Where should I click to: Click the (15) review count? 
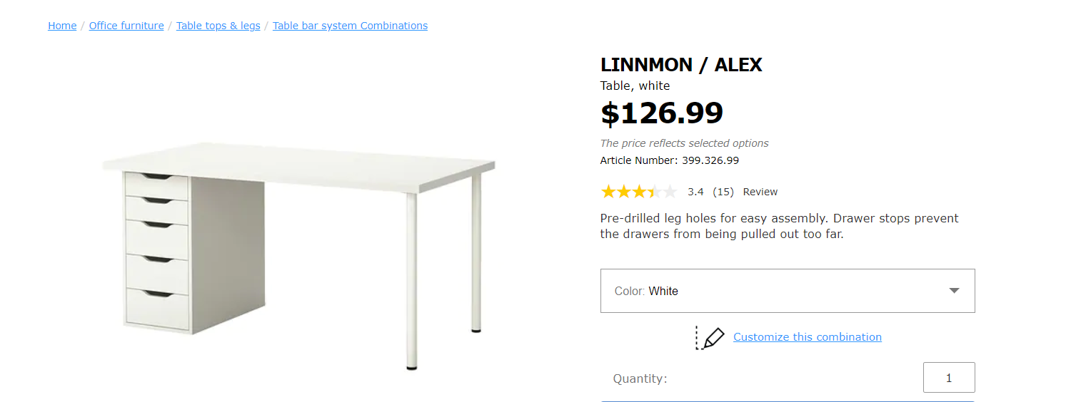pyautogui.click(x=723, y=192)
